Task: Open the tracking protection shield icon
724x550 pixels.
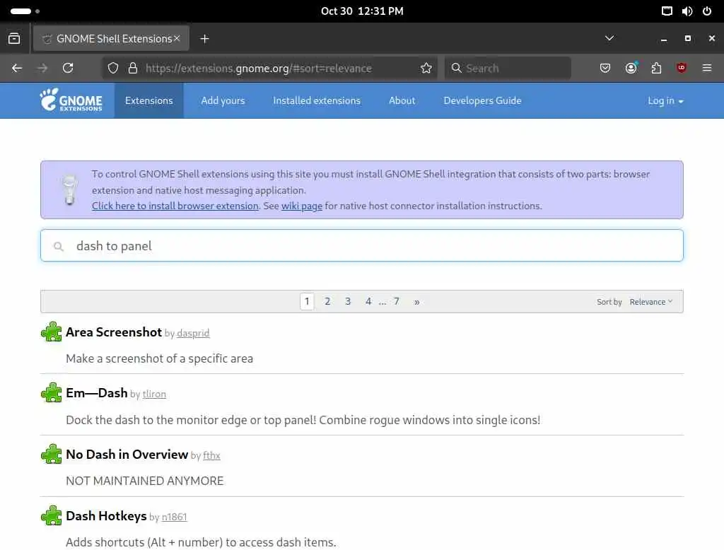Action: pyautogui.click(x=113, y=69)
